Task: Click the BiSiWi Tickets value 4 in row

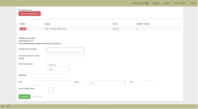Action: [x=137, y=29]
